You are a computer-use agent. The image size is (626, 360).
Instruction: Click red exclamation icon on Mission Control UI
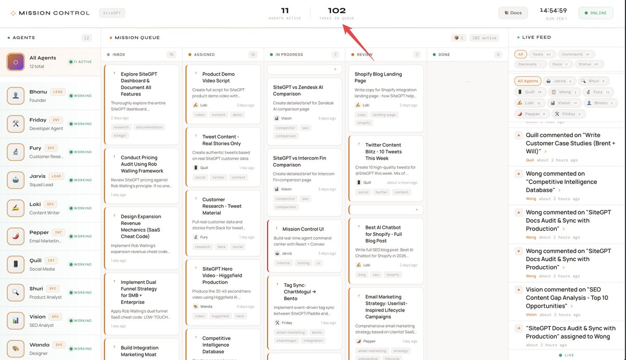coord(276,229)
